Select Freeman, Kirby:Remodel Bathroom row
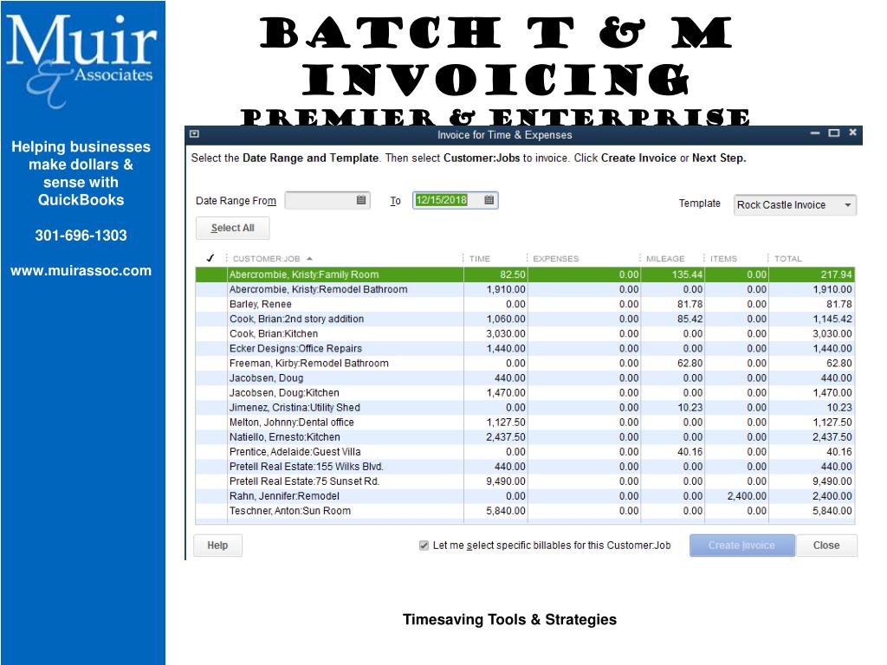The height and width of the screenshot is (665, 887). [525, 363]
